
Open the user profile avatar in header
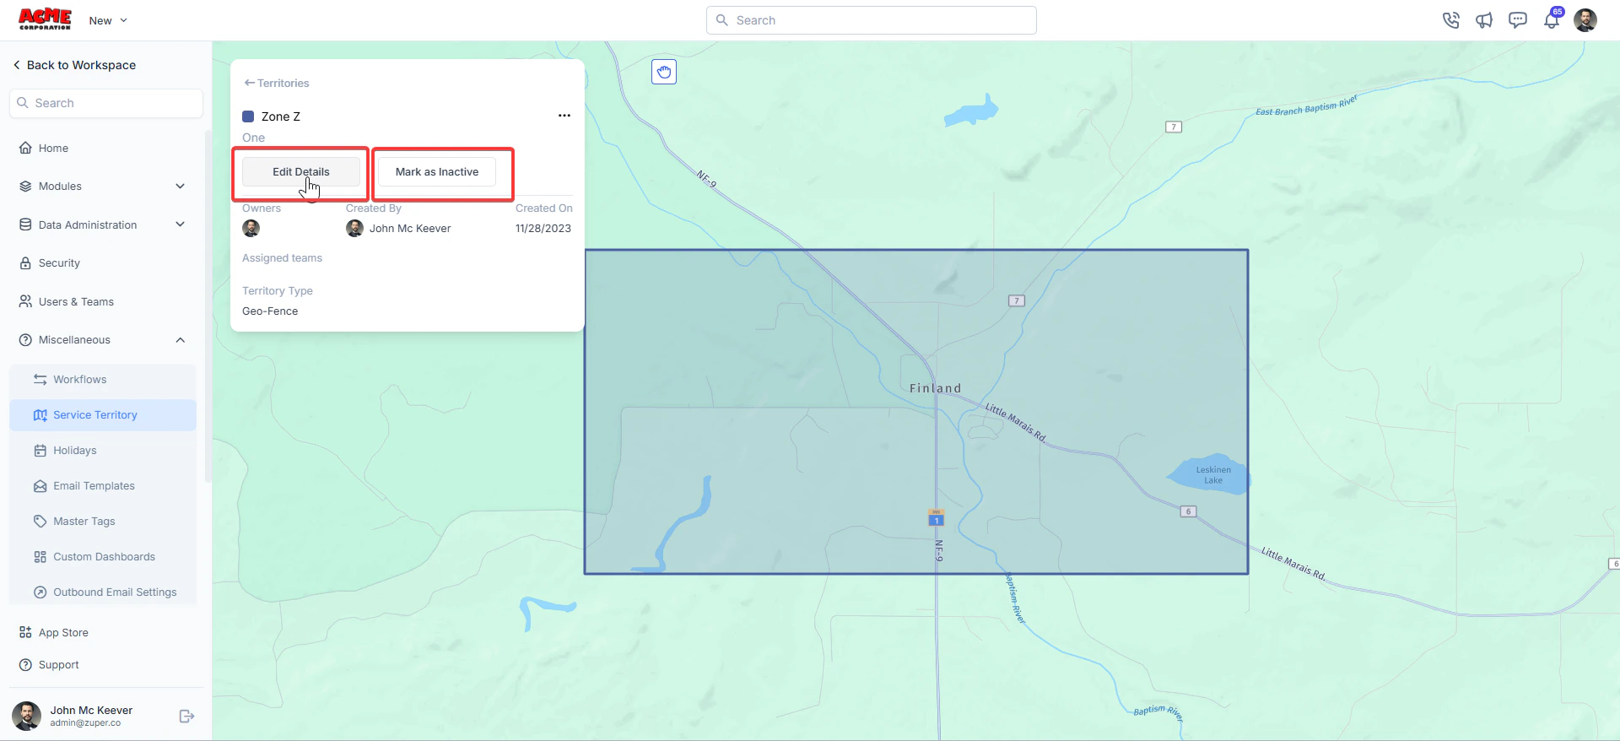tap(1585, 20)
